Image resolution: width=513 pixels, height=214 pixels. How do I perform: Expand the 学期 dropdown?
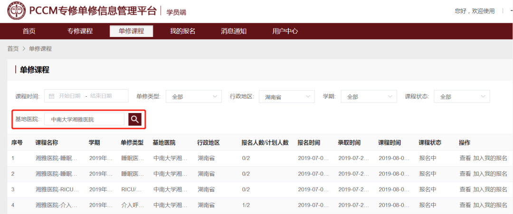[x=369, y=96]
